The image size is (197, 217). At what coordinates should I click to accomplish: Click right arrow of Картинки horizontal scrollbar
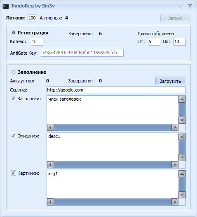coord(175,202)
